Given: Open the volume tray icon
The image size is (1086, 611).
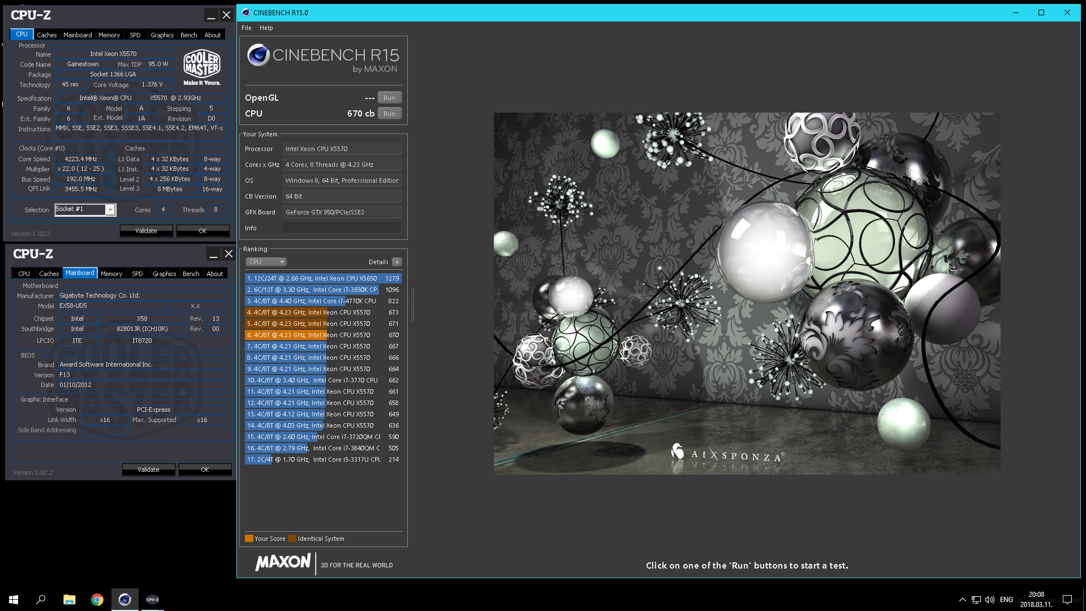Looking at the screenshot, I should [990, 600].
